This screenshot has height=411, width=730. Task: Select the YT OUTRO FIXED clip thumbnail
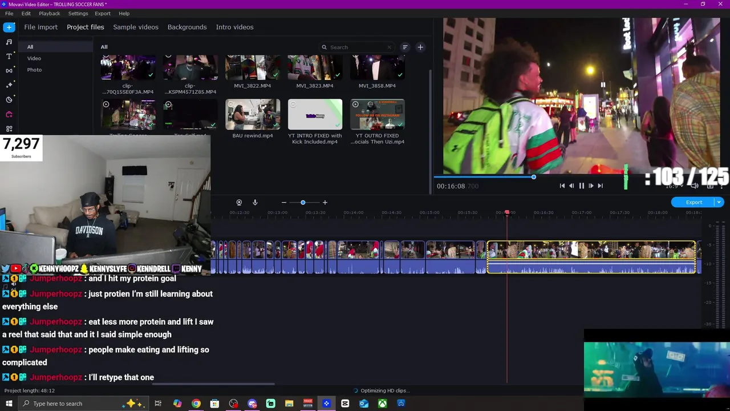point(377,114)
